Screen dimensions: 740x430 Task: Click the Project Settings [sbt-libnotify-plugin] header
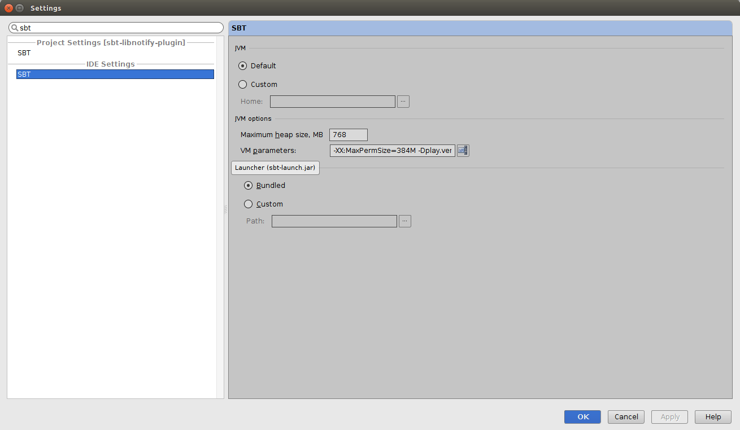111,43
